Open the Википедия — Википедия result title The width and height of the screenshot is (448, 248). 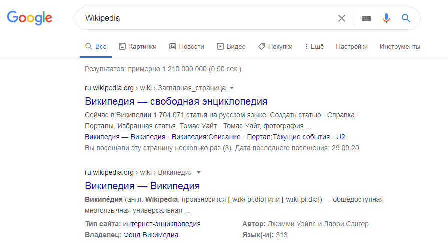tap(142, 186)
